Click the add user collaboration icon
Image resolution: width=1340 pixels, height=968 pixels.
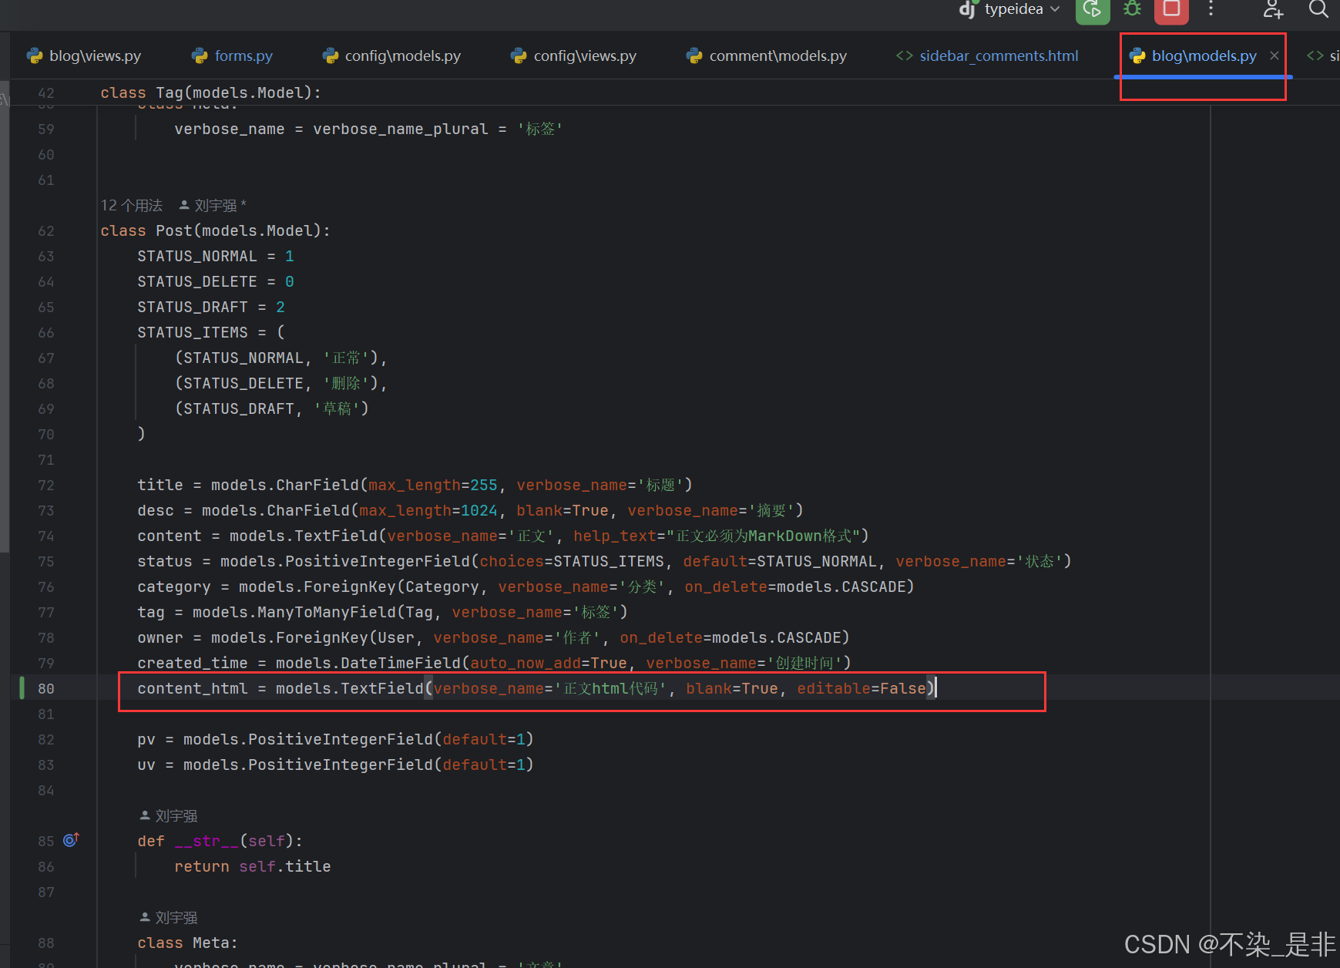coord(1273,9)
